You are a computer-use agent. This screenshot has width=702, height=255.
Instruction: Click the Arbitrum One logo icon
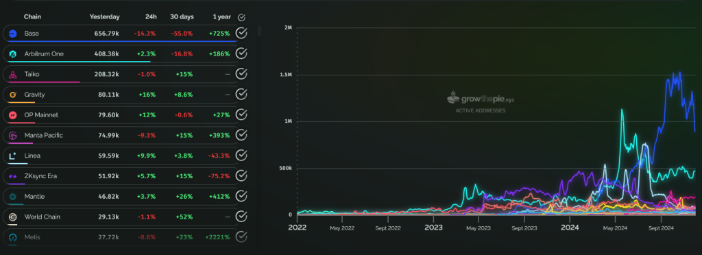(12, 54)
